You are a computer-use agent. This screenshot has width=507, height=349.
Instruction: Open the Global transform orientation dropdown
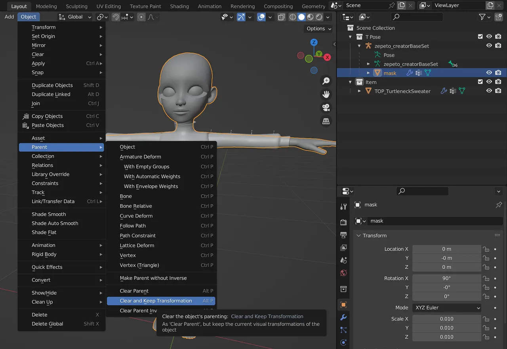coord(74,17)
